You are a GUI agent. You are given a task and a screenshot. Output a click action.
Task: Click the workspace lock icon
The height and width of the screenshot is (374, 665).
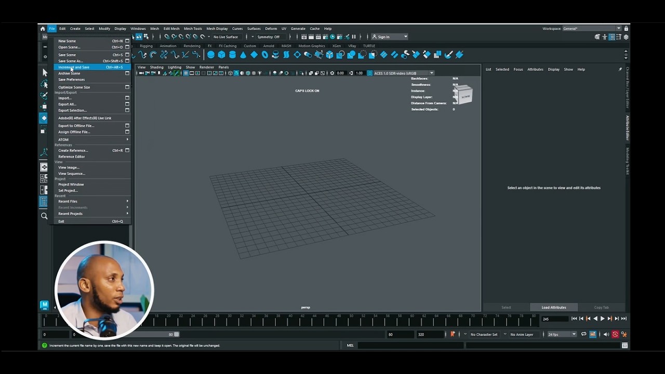626,29
